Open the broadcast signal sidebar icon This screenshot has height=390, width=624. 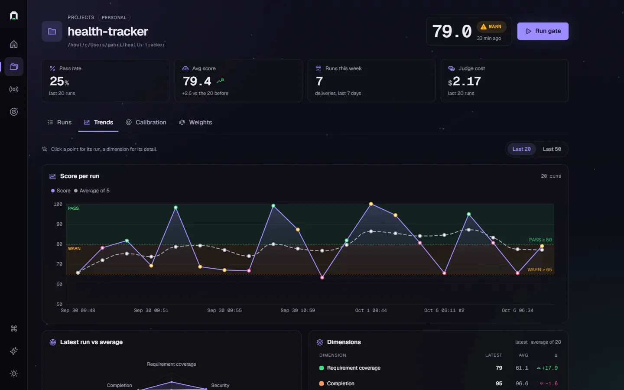click(x=14, y=89)
